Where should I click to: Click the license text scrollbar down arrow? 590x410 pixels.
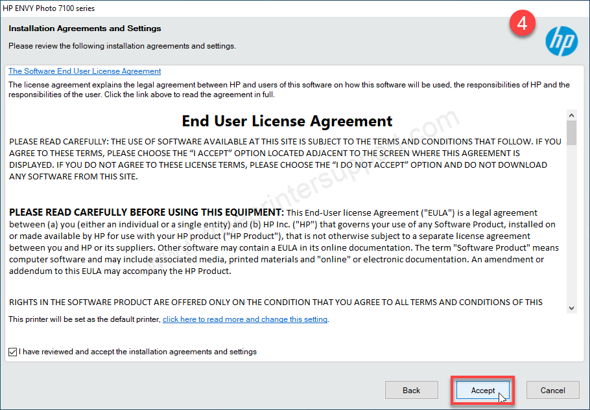[571, 308]
